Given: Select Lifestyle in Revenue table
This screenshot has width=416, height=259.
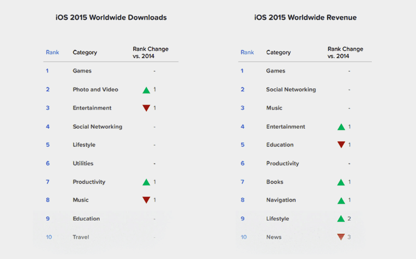Looking at the screenshot, I should tap(278, 219).
